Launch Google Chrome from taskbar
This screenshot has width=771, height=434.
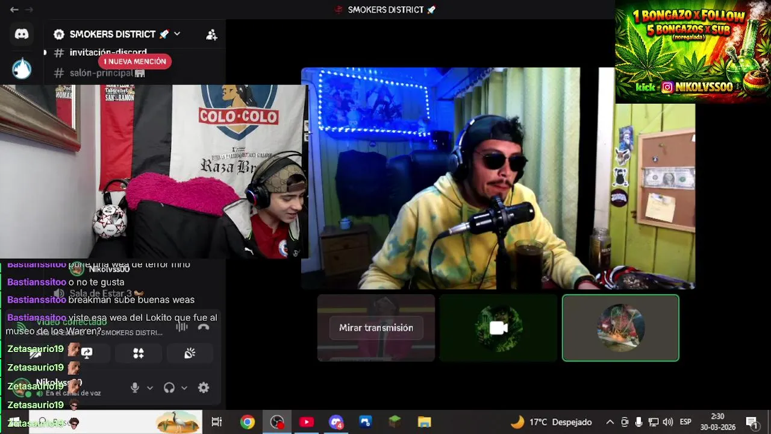pyautogui.click(x=248, y=422)
